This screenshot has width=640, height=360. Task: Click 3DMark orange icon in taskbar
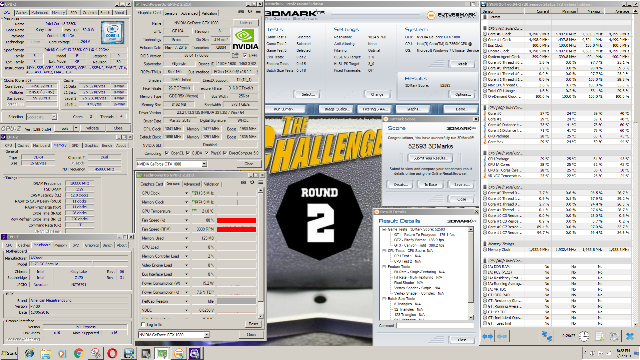click(179, 353)
